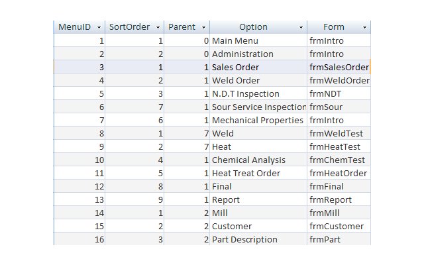
Task: Click the frmSalesOrder form cell
Action: (x=339, y=67)
